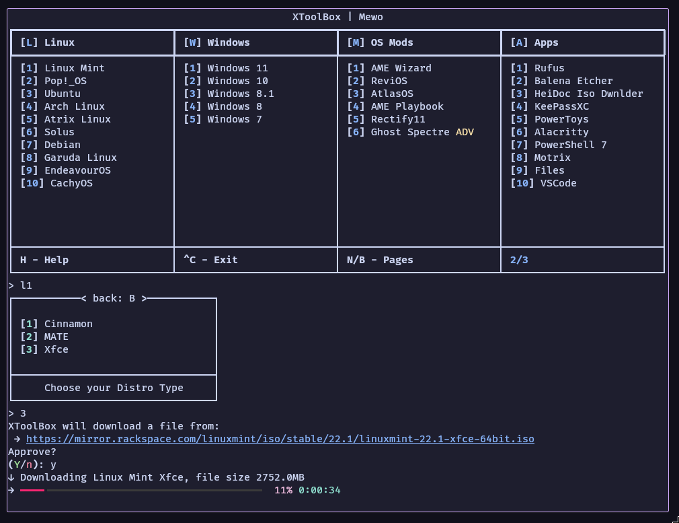Click the Windows 8.1 entry
Viewport: 679px width, 523px height.
[229, 94]
